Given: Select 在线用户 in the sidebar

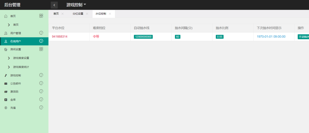Looking at the screenshot, I should 16,41.
